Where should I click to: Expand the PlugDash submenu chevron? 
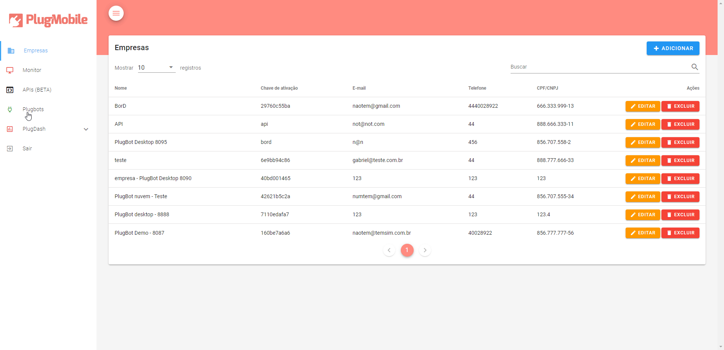click(86, 129)
